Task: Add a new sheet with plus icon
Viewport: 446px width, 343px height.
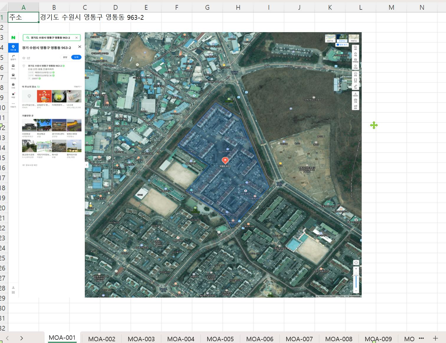Action: pyautogui.click(x=435, y=338)
